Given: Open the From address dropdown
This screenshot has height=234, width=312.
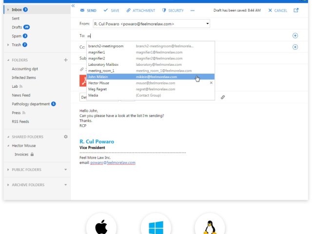Looking at the screenshot, I should (x=207, y=24).
